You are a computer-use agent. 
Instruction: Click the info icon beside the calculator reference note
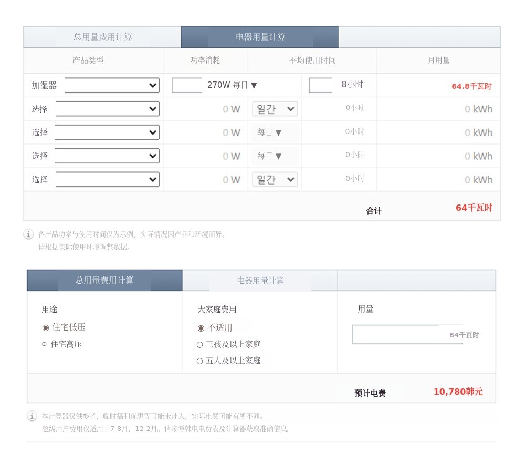32,416
